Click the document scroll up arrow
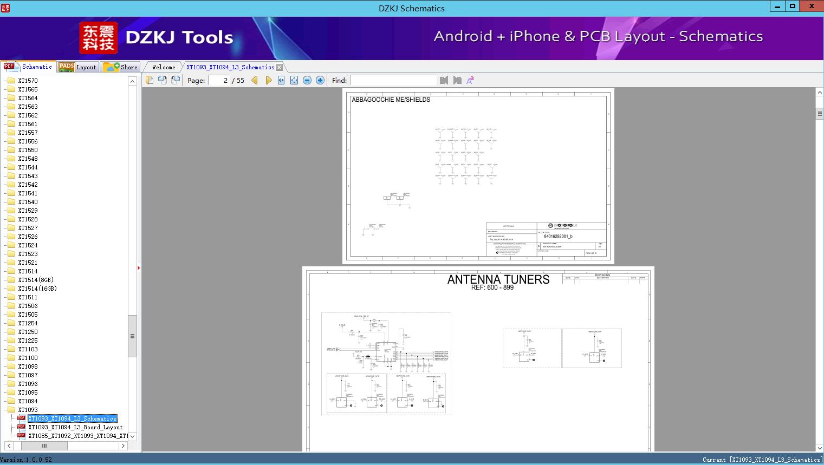 pos(820,93)
